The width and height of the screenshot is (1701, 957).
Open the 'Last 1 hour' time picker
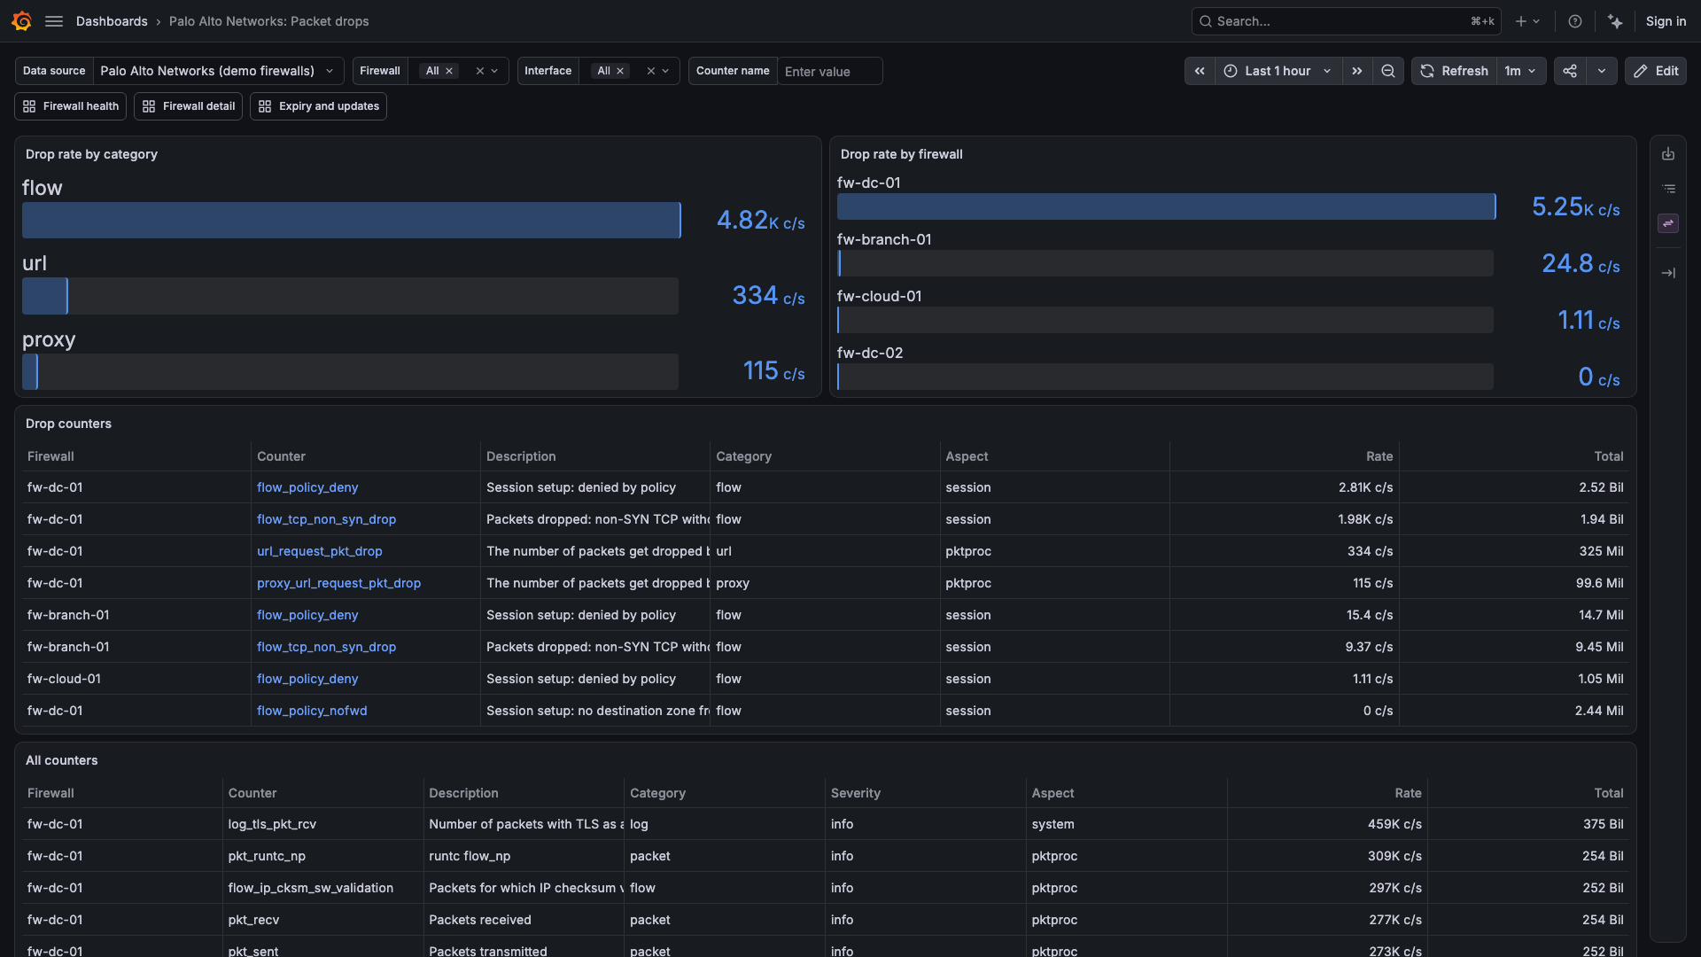pos(1278,71)
